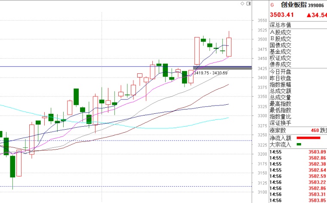The width and height of the screenshot is (327, 203).
Task: Select the 今日开盘 row
Action: [x=281, y=72]
